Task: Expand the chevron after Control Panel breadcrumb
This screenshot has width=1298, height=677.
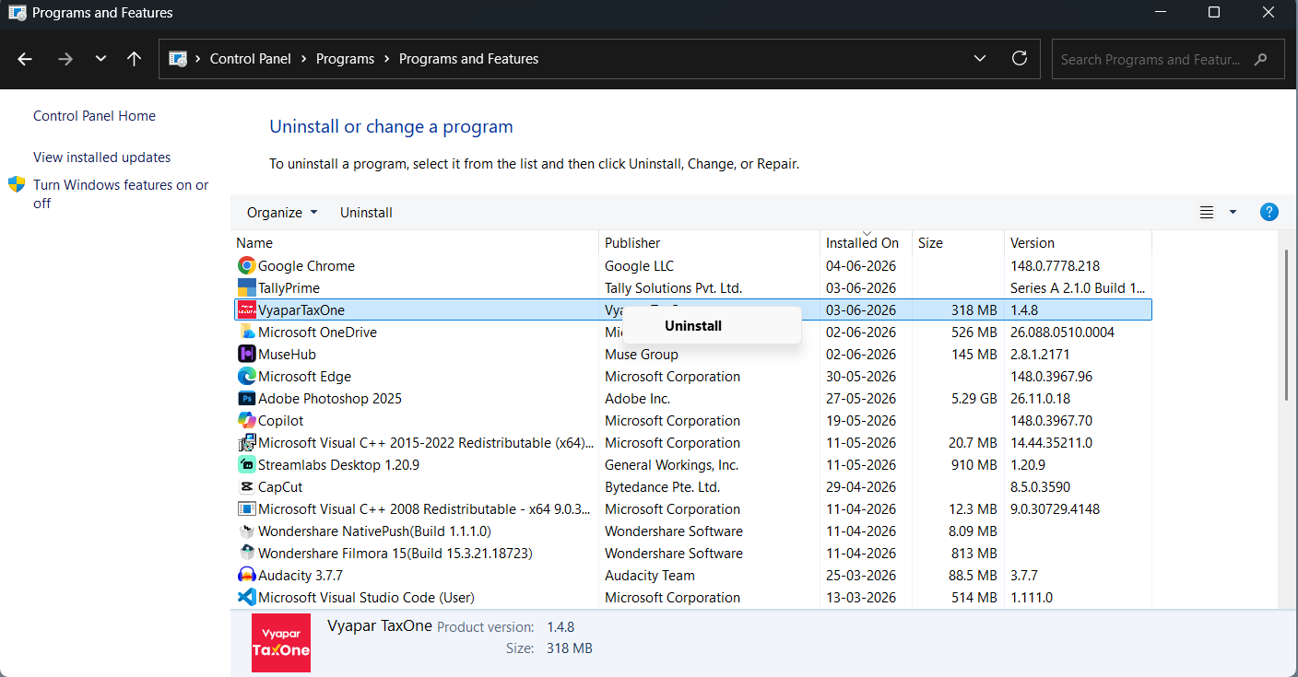Action: (303, 59)
